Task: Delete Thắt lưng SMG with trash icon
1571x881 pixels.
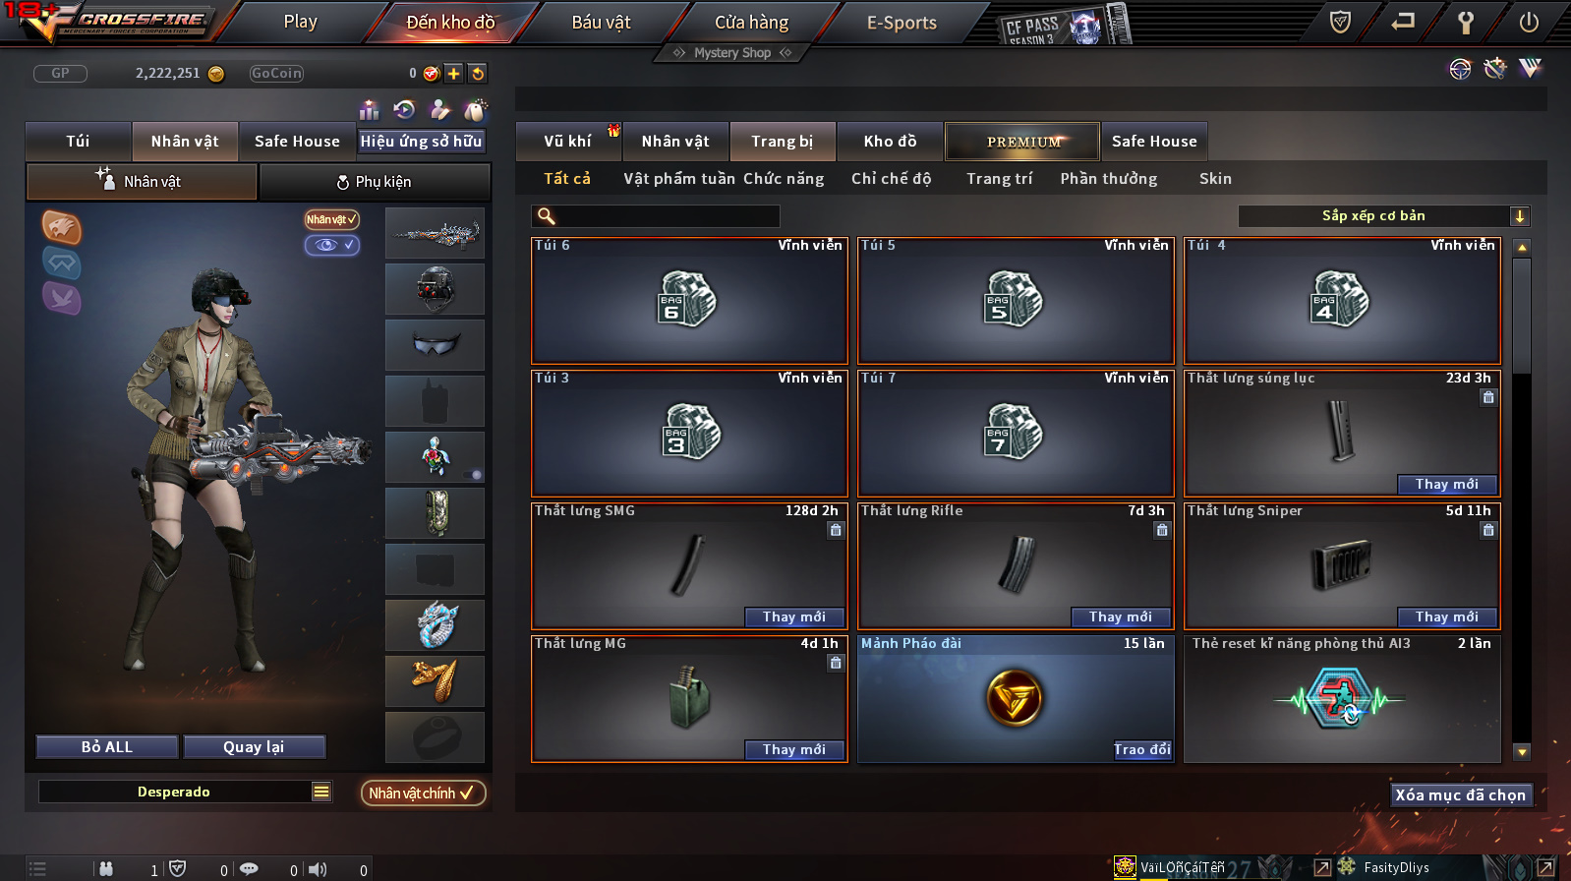Action: 836,530
